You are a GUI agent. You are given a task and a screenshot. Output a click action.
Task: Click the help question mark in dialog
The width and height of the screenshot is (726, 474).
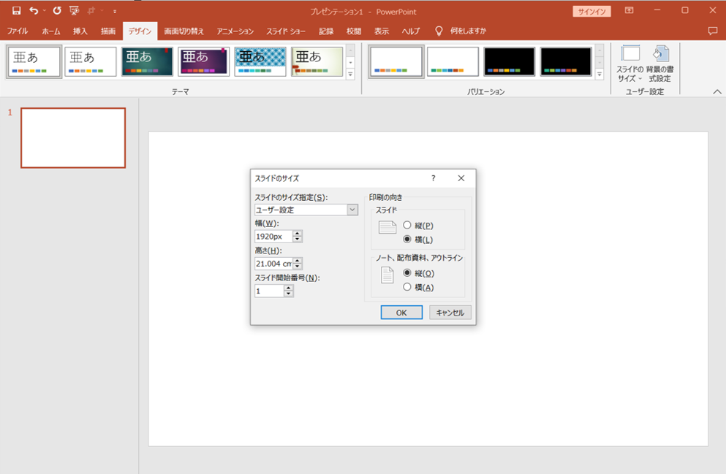[x=433, y=178]
